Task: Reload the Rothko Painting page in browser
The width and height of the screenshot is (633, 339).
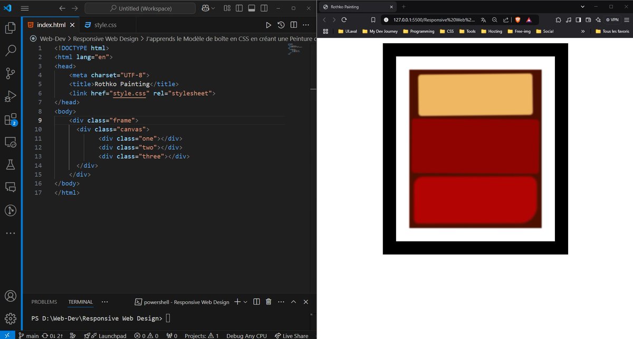Action: point(344,19)
